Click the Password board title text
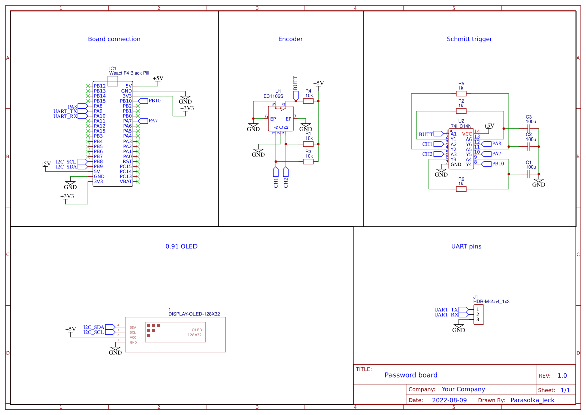586x415 pixels. pos(411,375)
